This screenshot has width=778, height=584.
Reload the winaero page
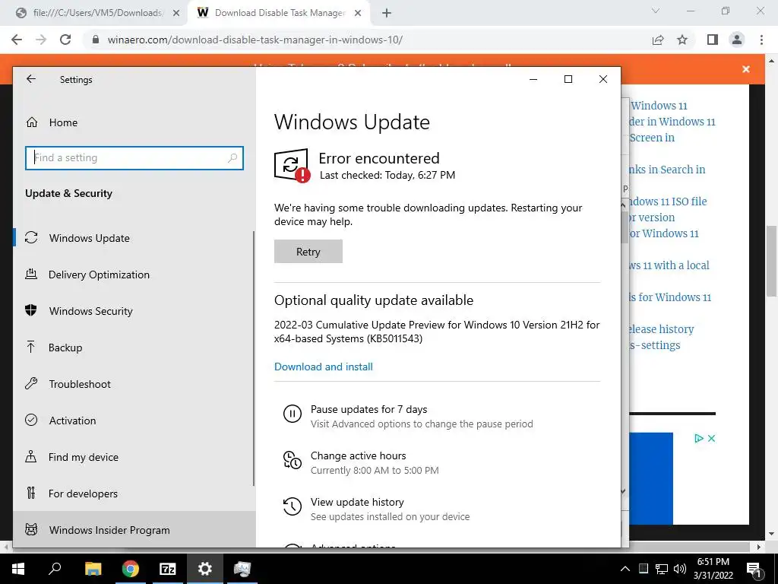[x=65, y=40]
